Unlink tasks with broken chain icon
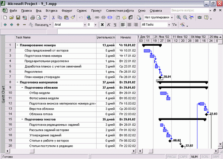Screen dimensions: 223x159 click(103, 17)
